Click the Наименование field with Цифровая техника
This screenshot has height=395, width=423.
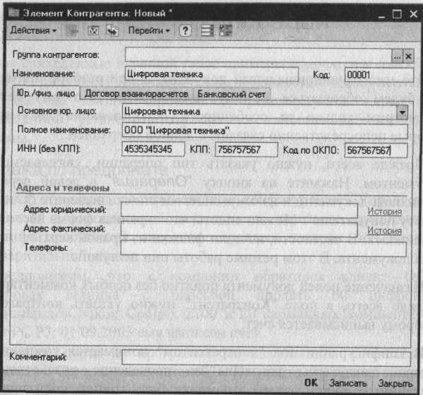pyautogui.click(x=212, y=74)
